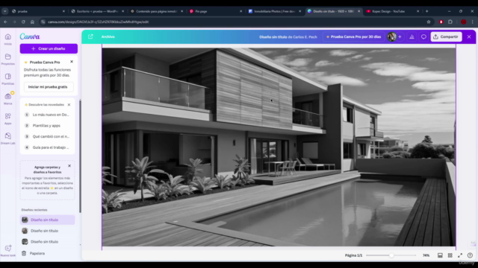
Task: Switch to Contenido para página tab
Action: [x=157, y=11]
